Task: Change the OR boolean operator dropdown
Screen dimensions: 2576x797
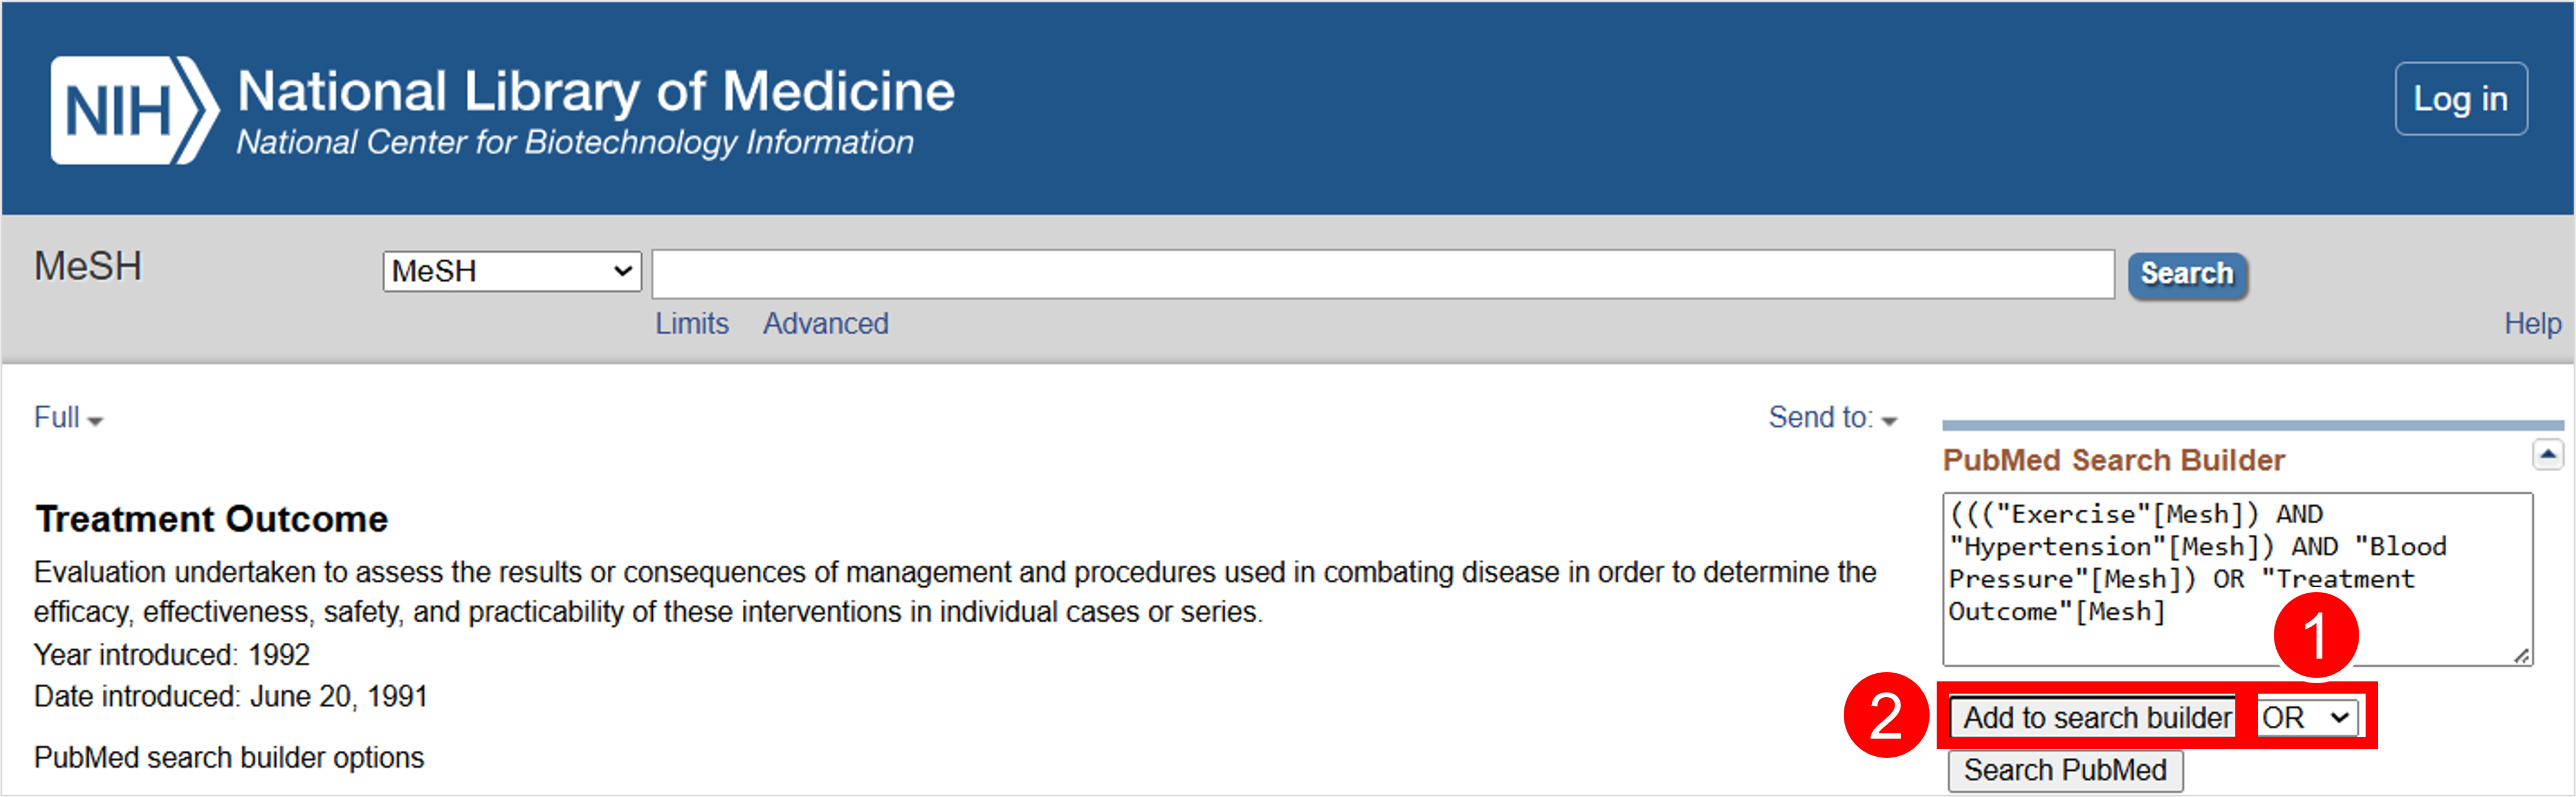Action: [2306, 717]
